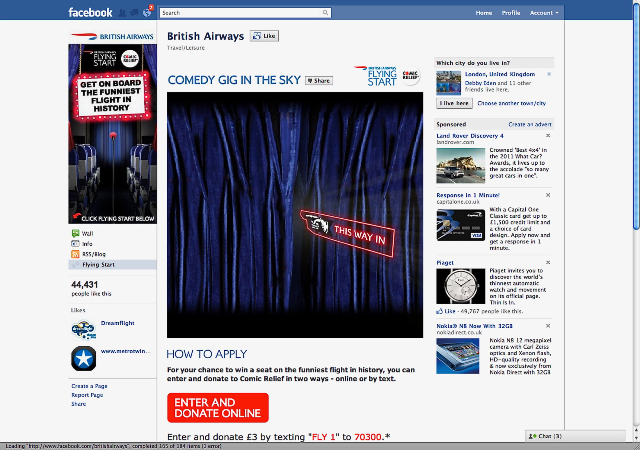Dismiss the Land Rover Discovery ad
Image resolution: width=640 pixels, height=450 pixels.
pos(548,136)
